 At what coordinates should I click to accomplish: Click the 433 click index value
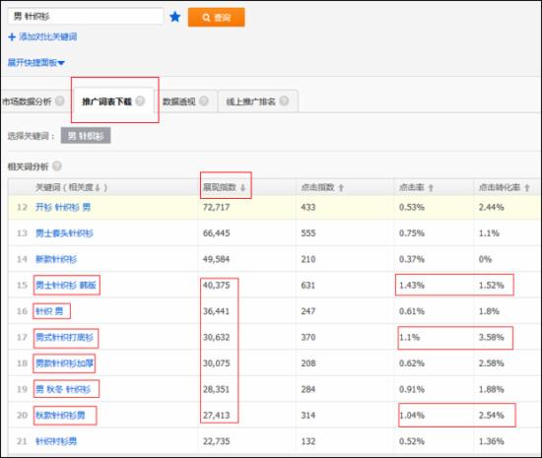pyautogui.click(x=308, y=207)
